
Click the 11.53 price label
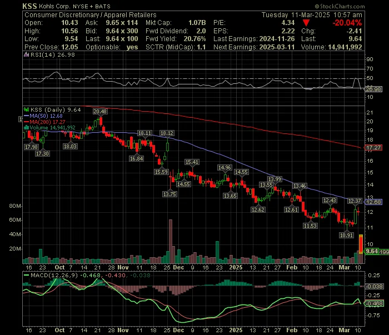click(310, 226)
